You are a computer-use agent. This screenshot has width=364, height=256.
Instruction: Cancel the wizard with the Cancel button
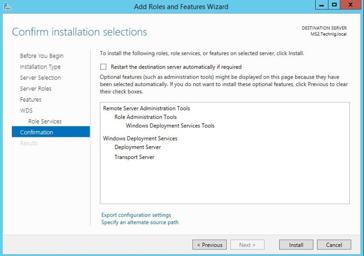334,245
